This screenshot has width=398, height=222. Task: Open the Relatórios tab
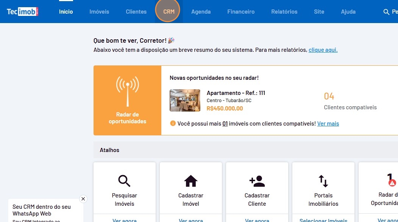click(x=284, y=12)
